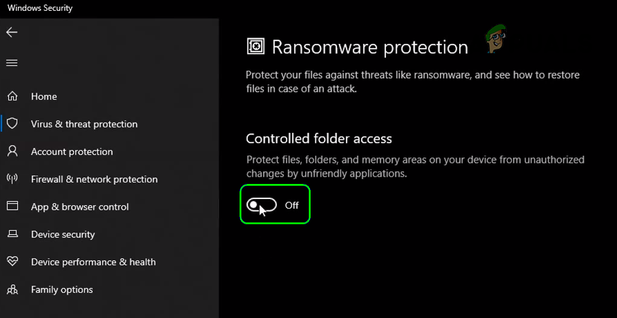Click the Home house icon
This screenshot has height=318, width=617.
point(12,96)
